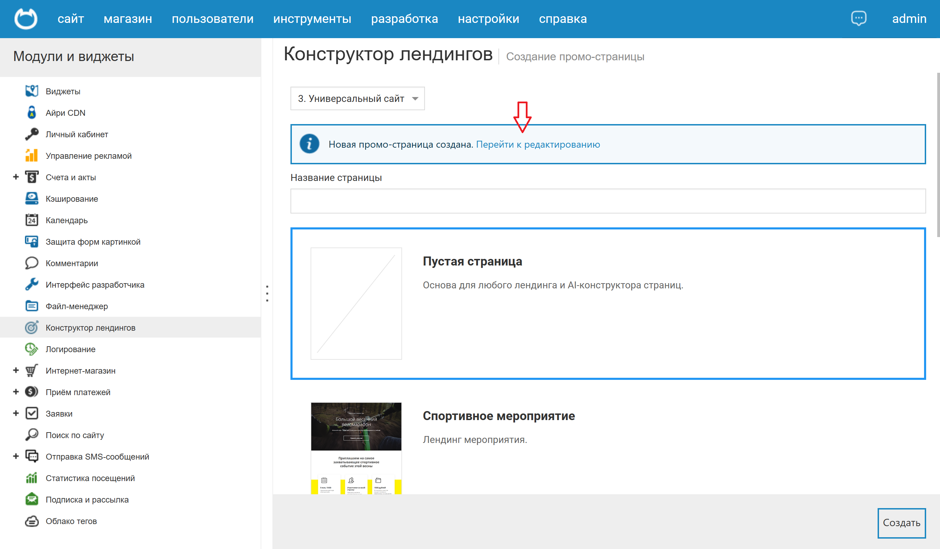This screenshot has height=549, width=940.
Task: Open Управление рекламой in the sidebar
Action: point(89,156)
